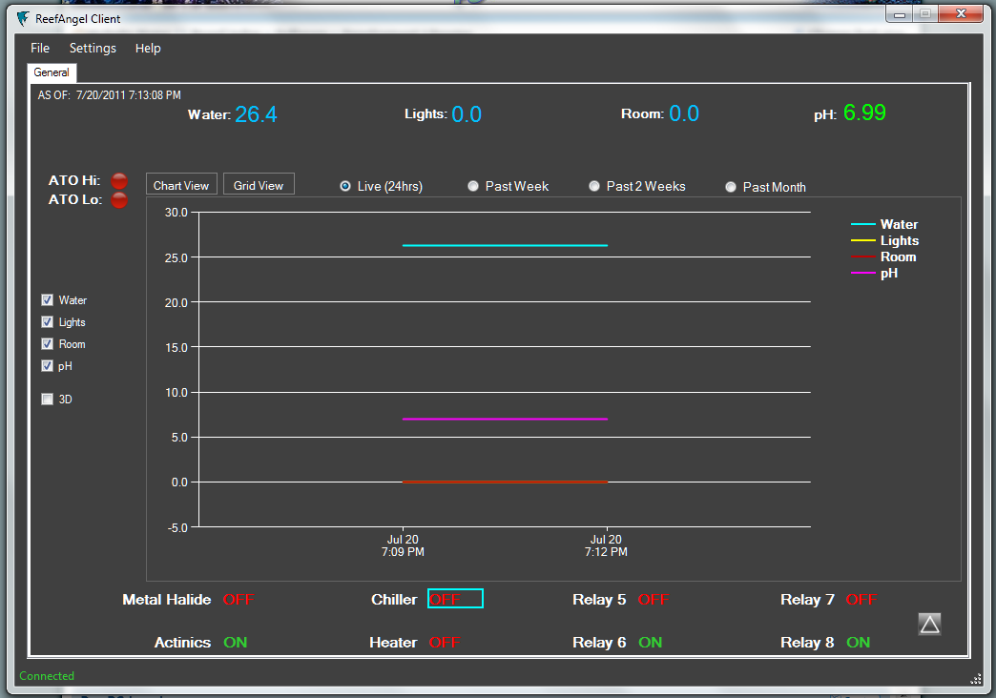Select the Past Month radio option
996x698 pixels.
[x=731, y=187]
